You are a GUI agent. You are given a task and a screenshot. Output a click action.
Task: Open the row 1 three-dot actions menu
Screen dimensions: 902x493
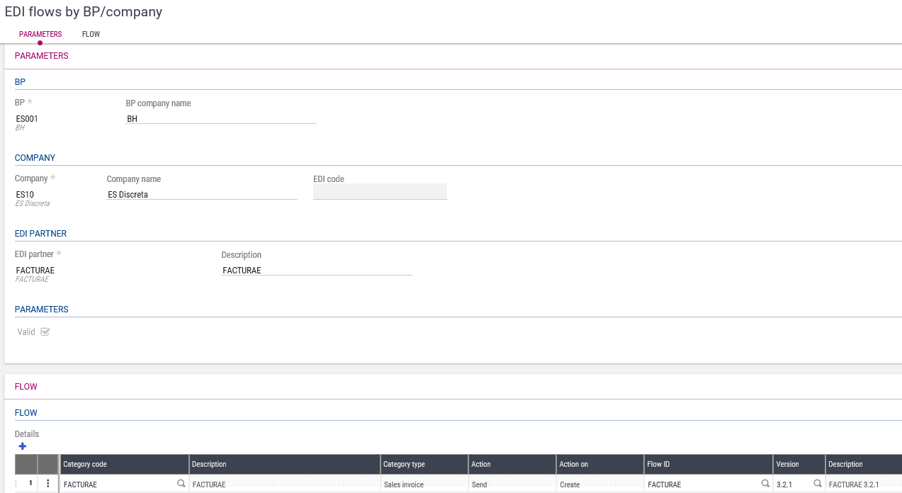pos(48,484)
